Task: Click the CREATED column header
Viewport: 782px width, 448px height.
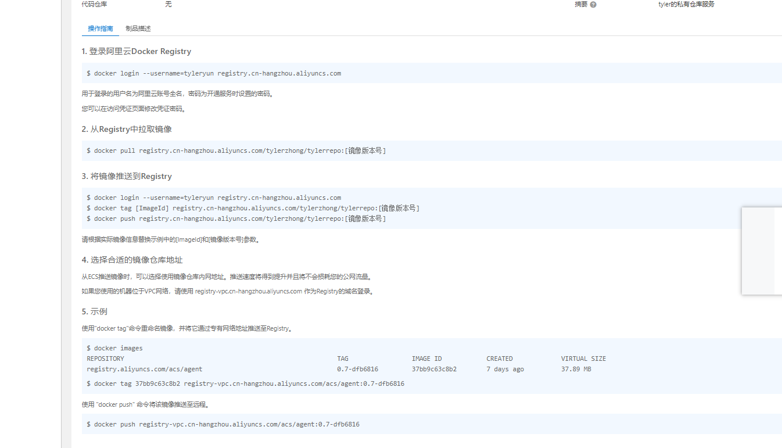Action: (500, 359)
